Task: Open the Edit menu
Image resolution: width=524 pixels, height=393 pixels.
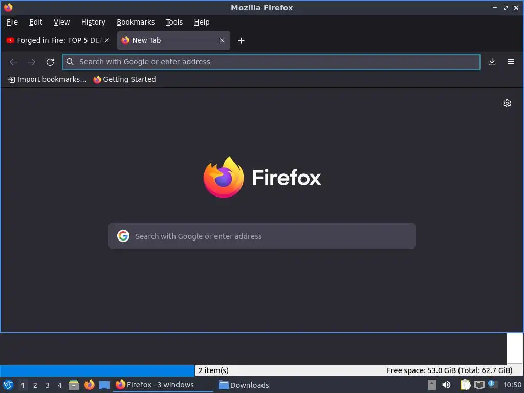Action: pos(36,22)
